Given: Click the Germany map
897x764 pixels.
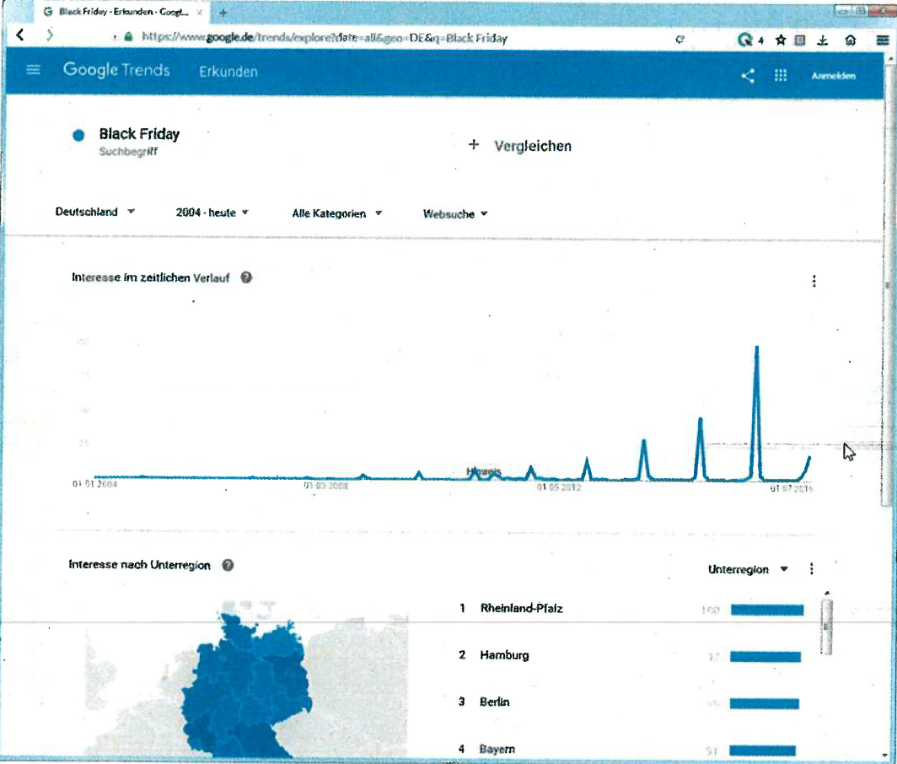Looking at the screenshot, I should [247, 686].
